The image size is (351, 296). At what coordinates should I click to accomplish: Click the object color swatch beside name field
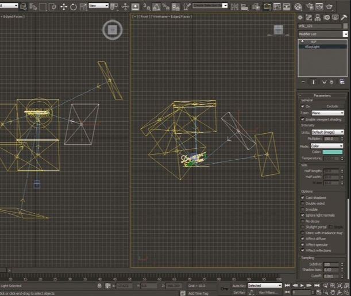click(345, 26)
